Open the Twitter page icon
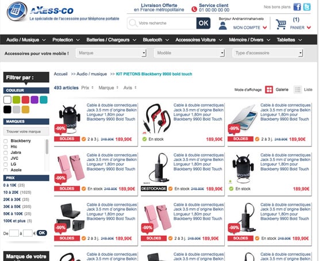 click(x=307, y=7)
